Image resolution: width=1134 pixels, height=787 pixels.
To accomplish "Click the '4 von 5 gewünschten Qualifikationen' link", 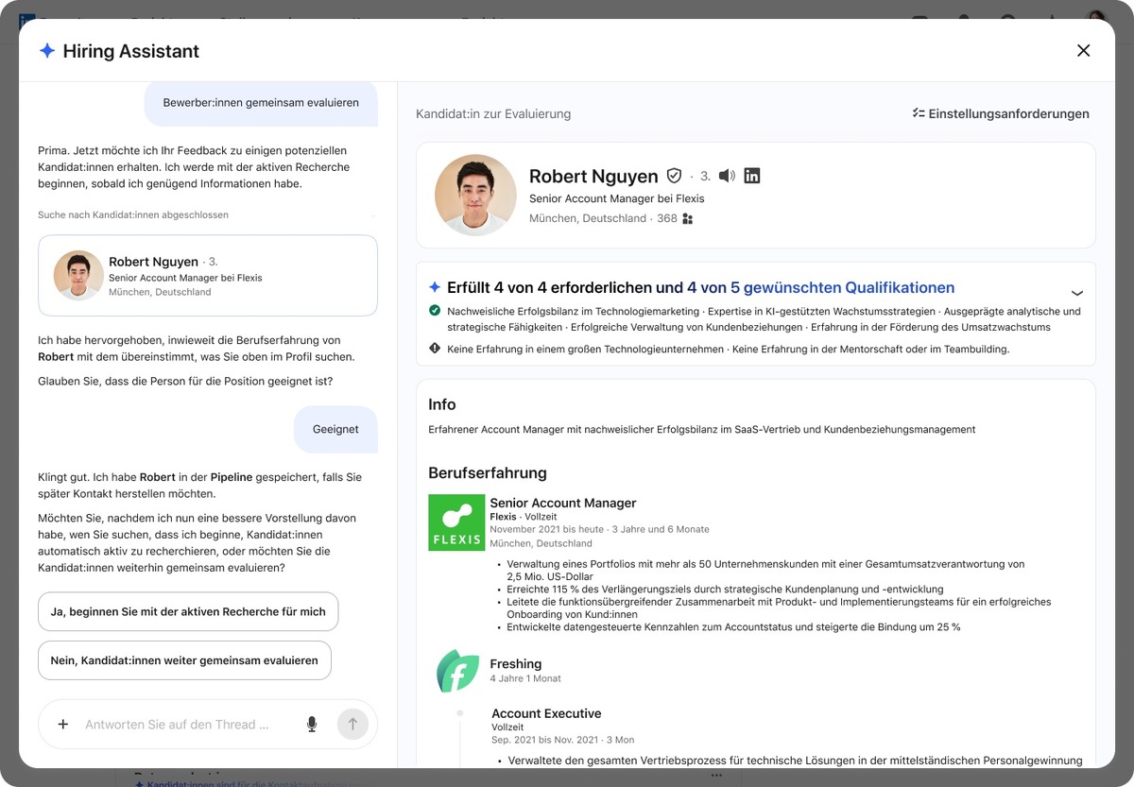I will click(x=820, y=287).
